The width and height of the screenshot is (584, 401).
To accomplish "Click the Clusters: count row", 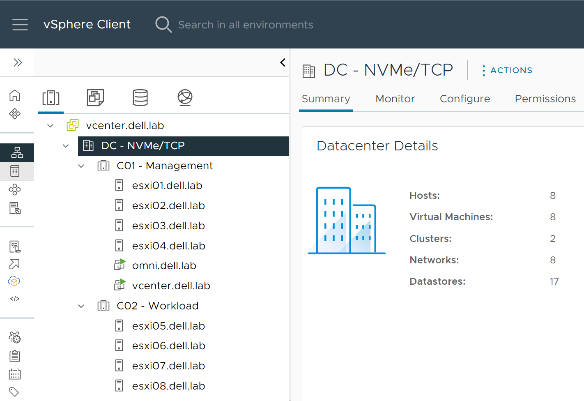I will click(483, 239).
